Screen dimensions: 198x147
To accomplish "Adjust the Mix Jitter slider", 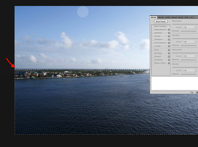I will pos(185,67).
